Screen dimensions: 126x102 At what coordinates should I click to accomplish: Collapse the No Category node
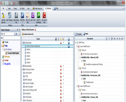(x=3, y=49)
